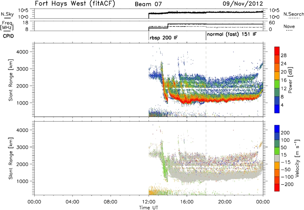The image size is (304, 210).
Task: Click the "Time UT" axis title
Action: 149,208
